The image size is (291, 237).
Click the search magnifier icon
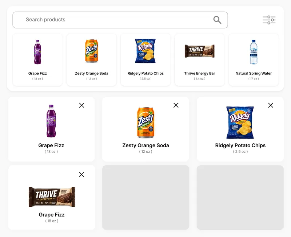[217, 20]
